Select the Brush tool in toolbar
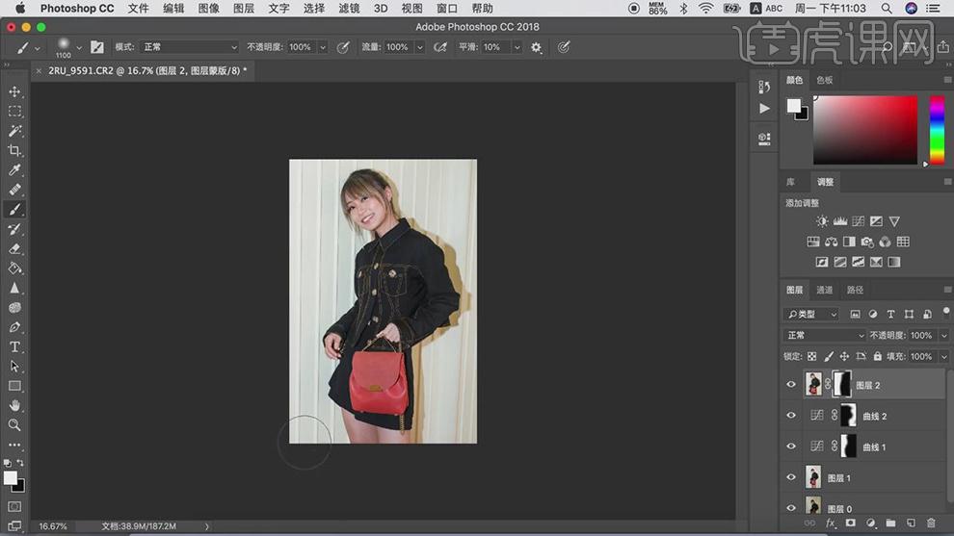This screenshot has width=954, height=536. pyautogui.click(x=14, y=209)
